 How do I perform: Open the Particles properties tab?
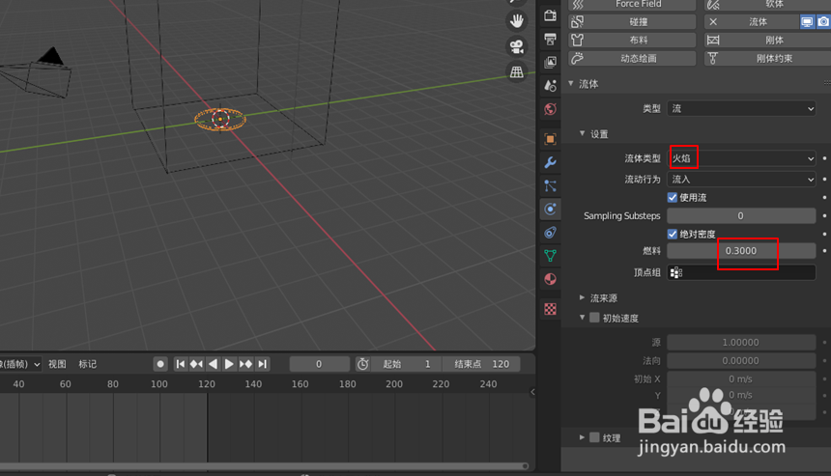[x=550, y=185]
